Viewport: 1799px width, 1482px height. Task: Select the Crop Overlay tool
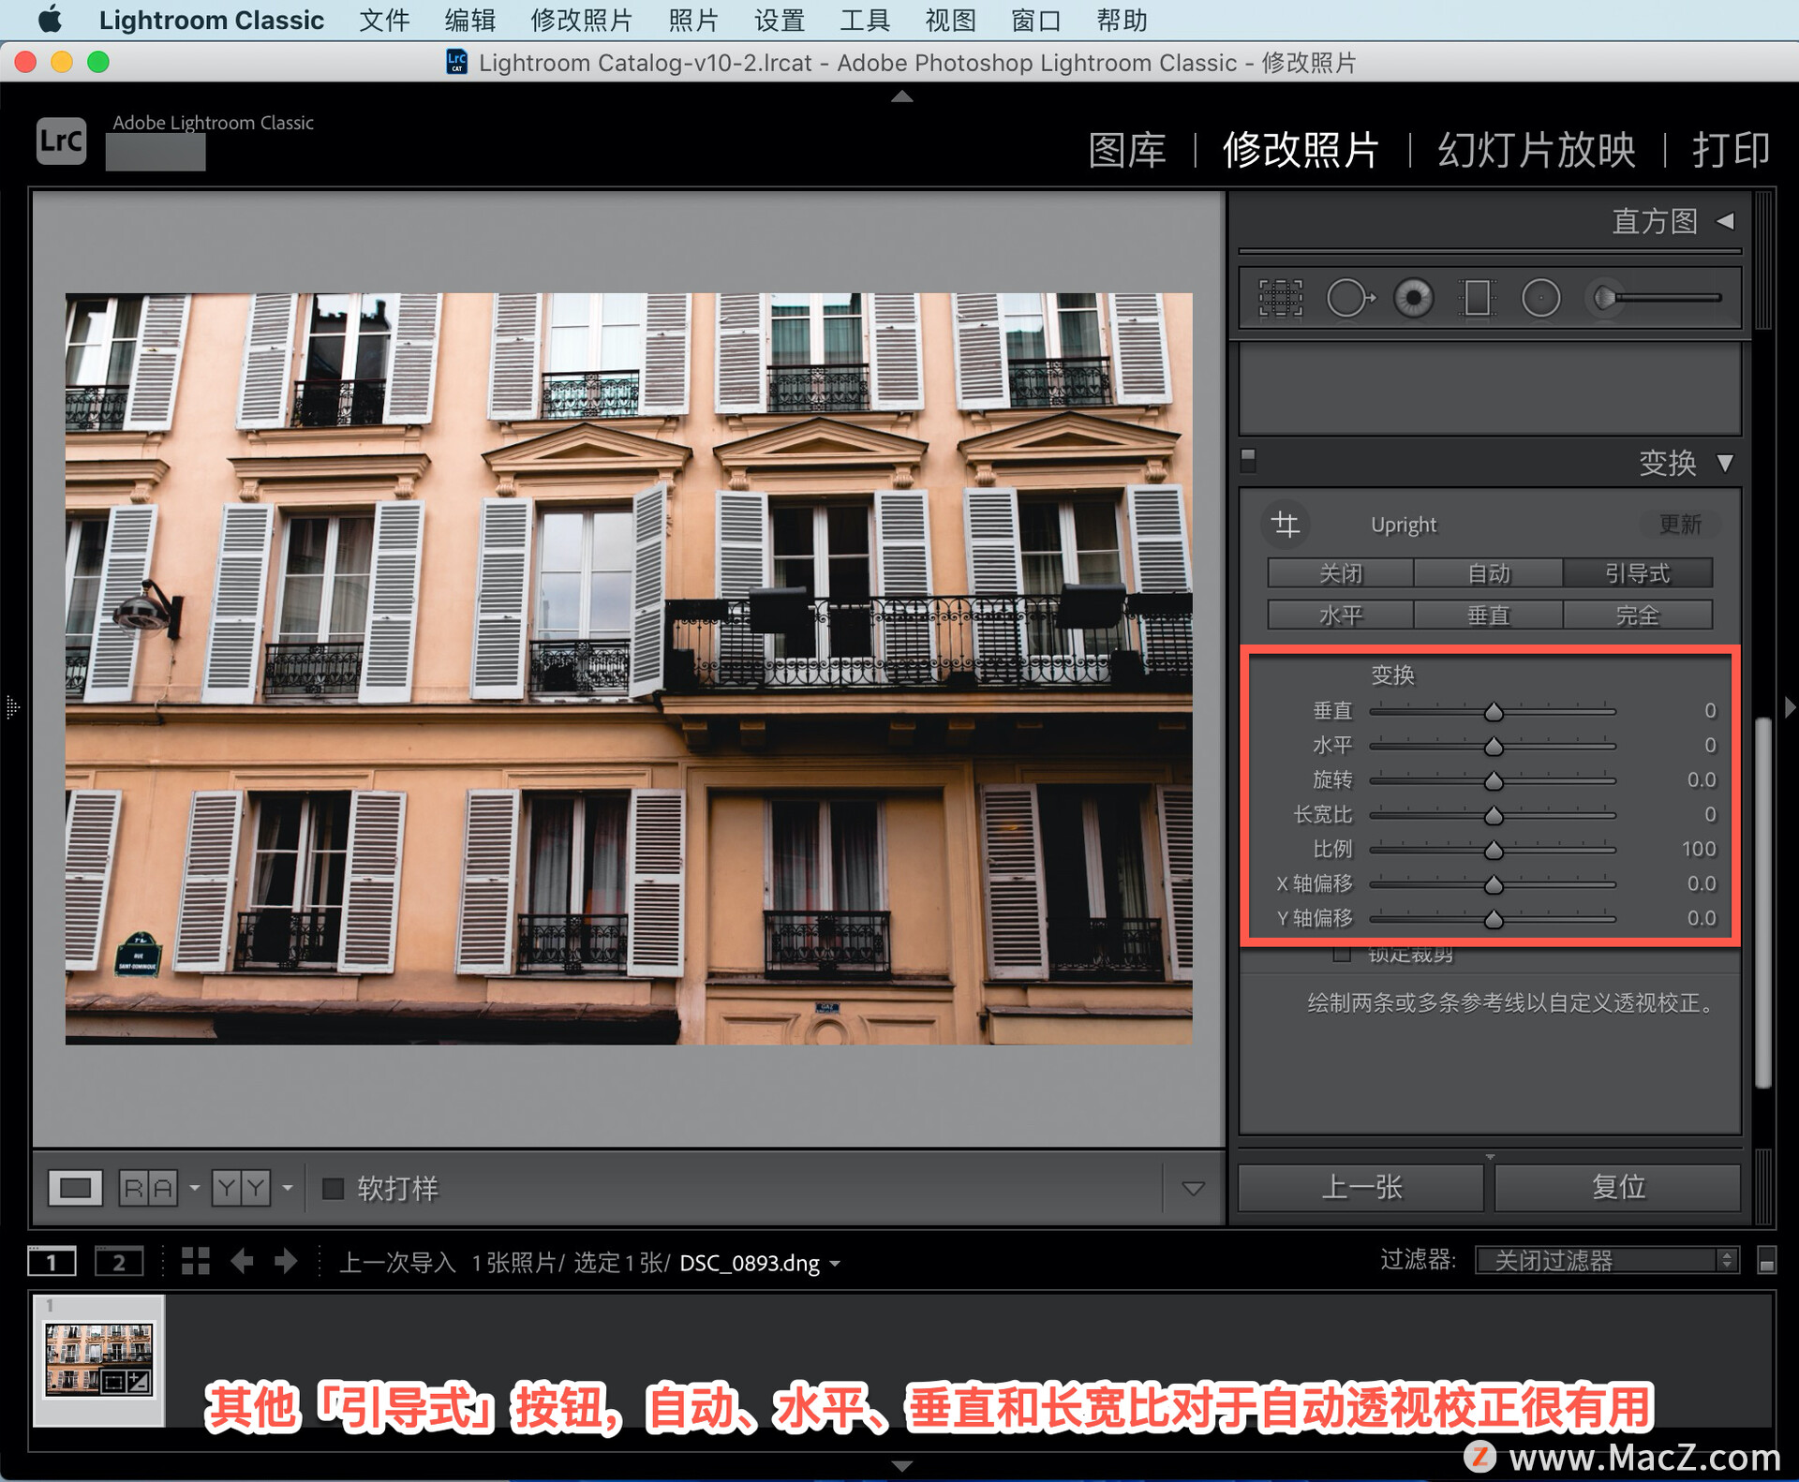pos(1280,299)
